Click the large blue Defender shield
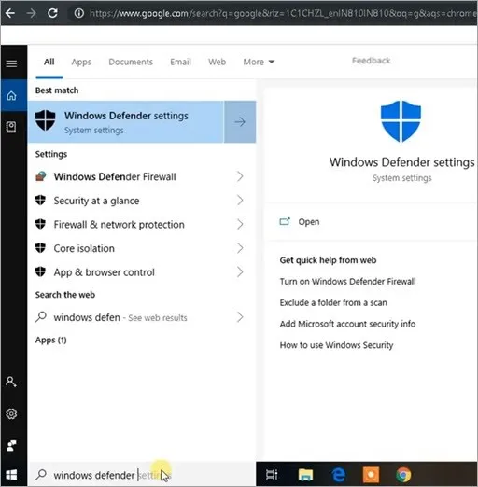The image size is (478, 487). point(401,121)
